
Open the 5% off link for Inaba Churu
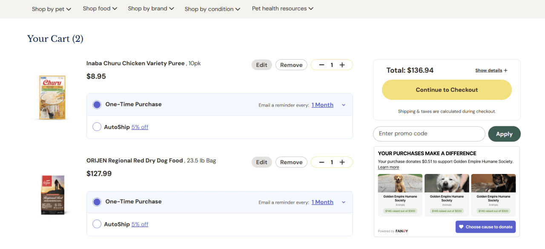point(140,127)
